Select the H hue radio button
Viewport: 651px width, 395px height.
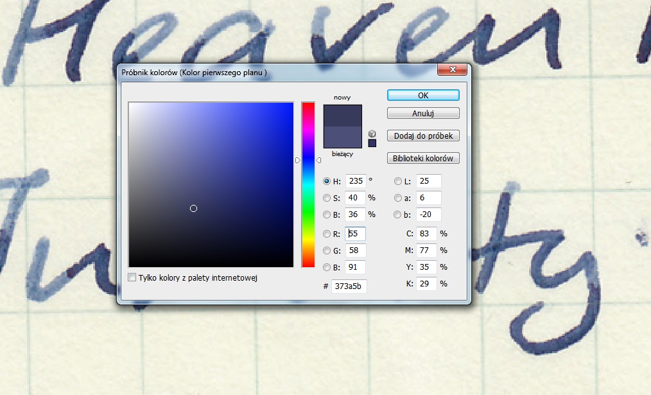(327, 182)
